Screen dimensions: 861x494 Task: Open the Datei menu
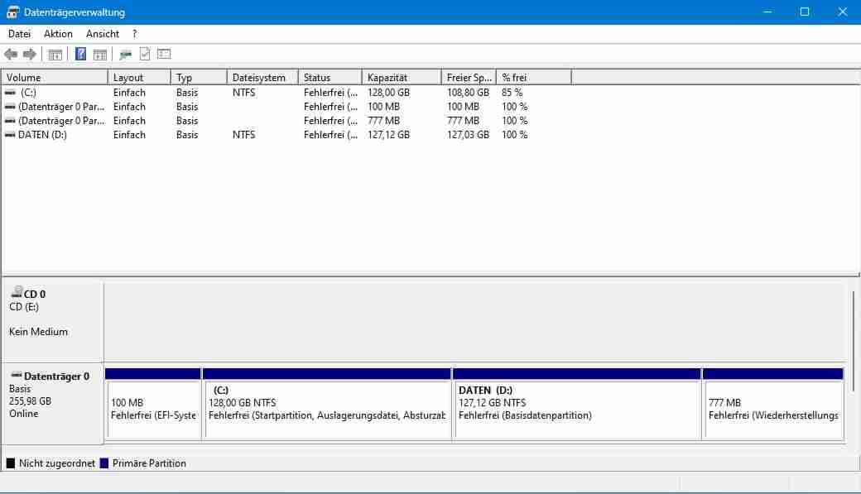(19, 34)
